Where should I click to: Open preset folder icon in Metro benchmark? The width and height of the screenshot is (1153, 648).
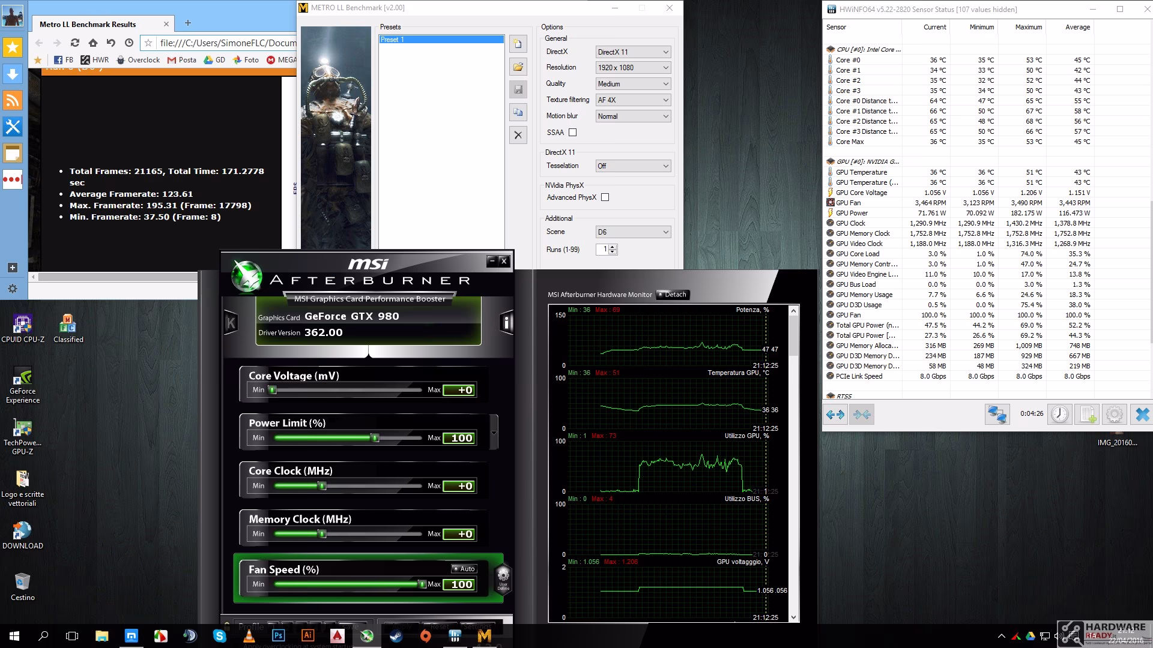pos(518,67)
